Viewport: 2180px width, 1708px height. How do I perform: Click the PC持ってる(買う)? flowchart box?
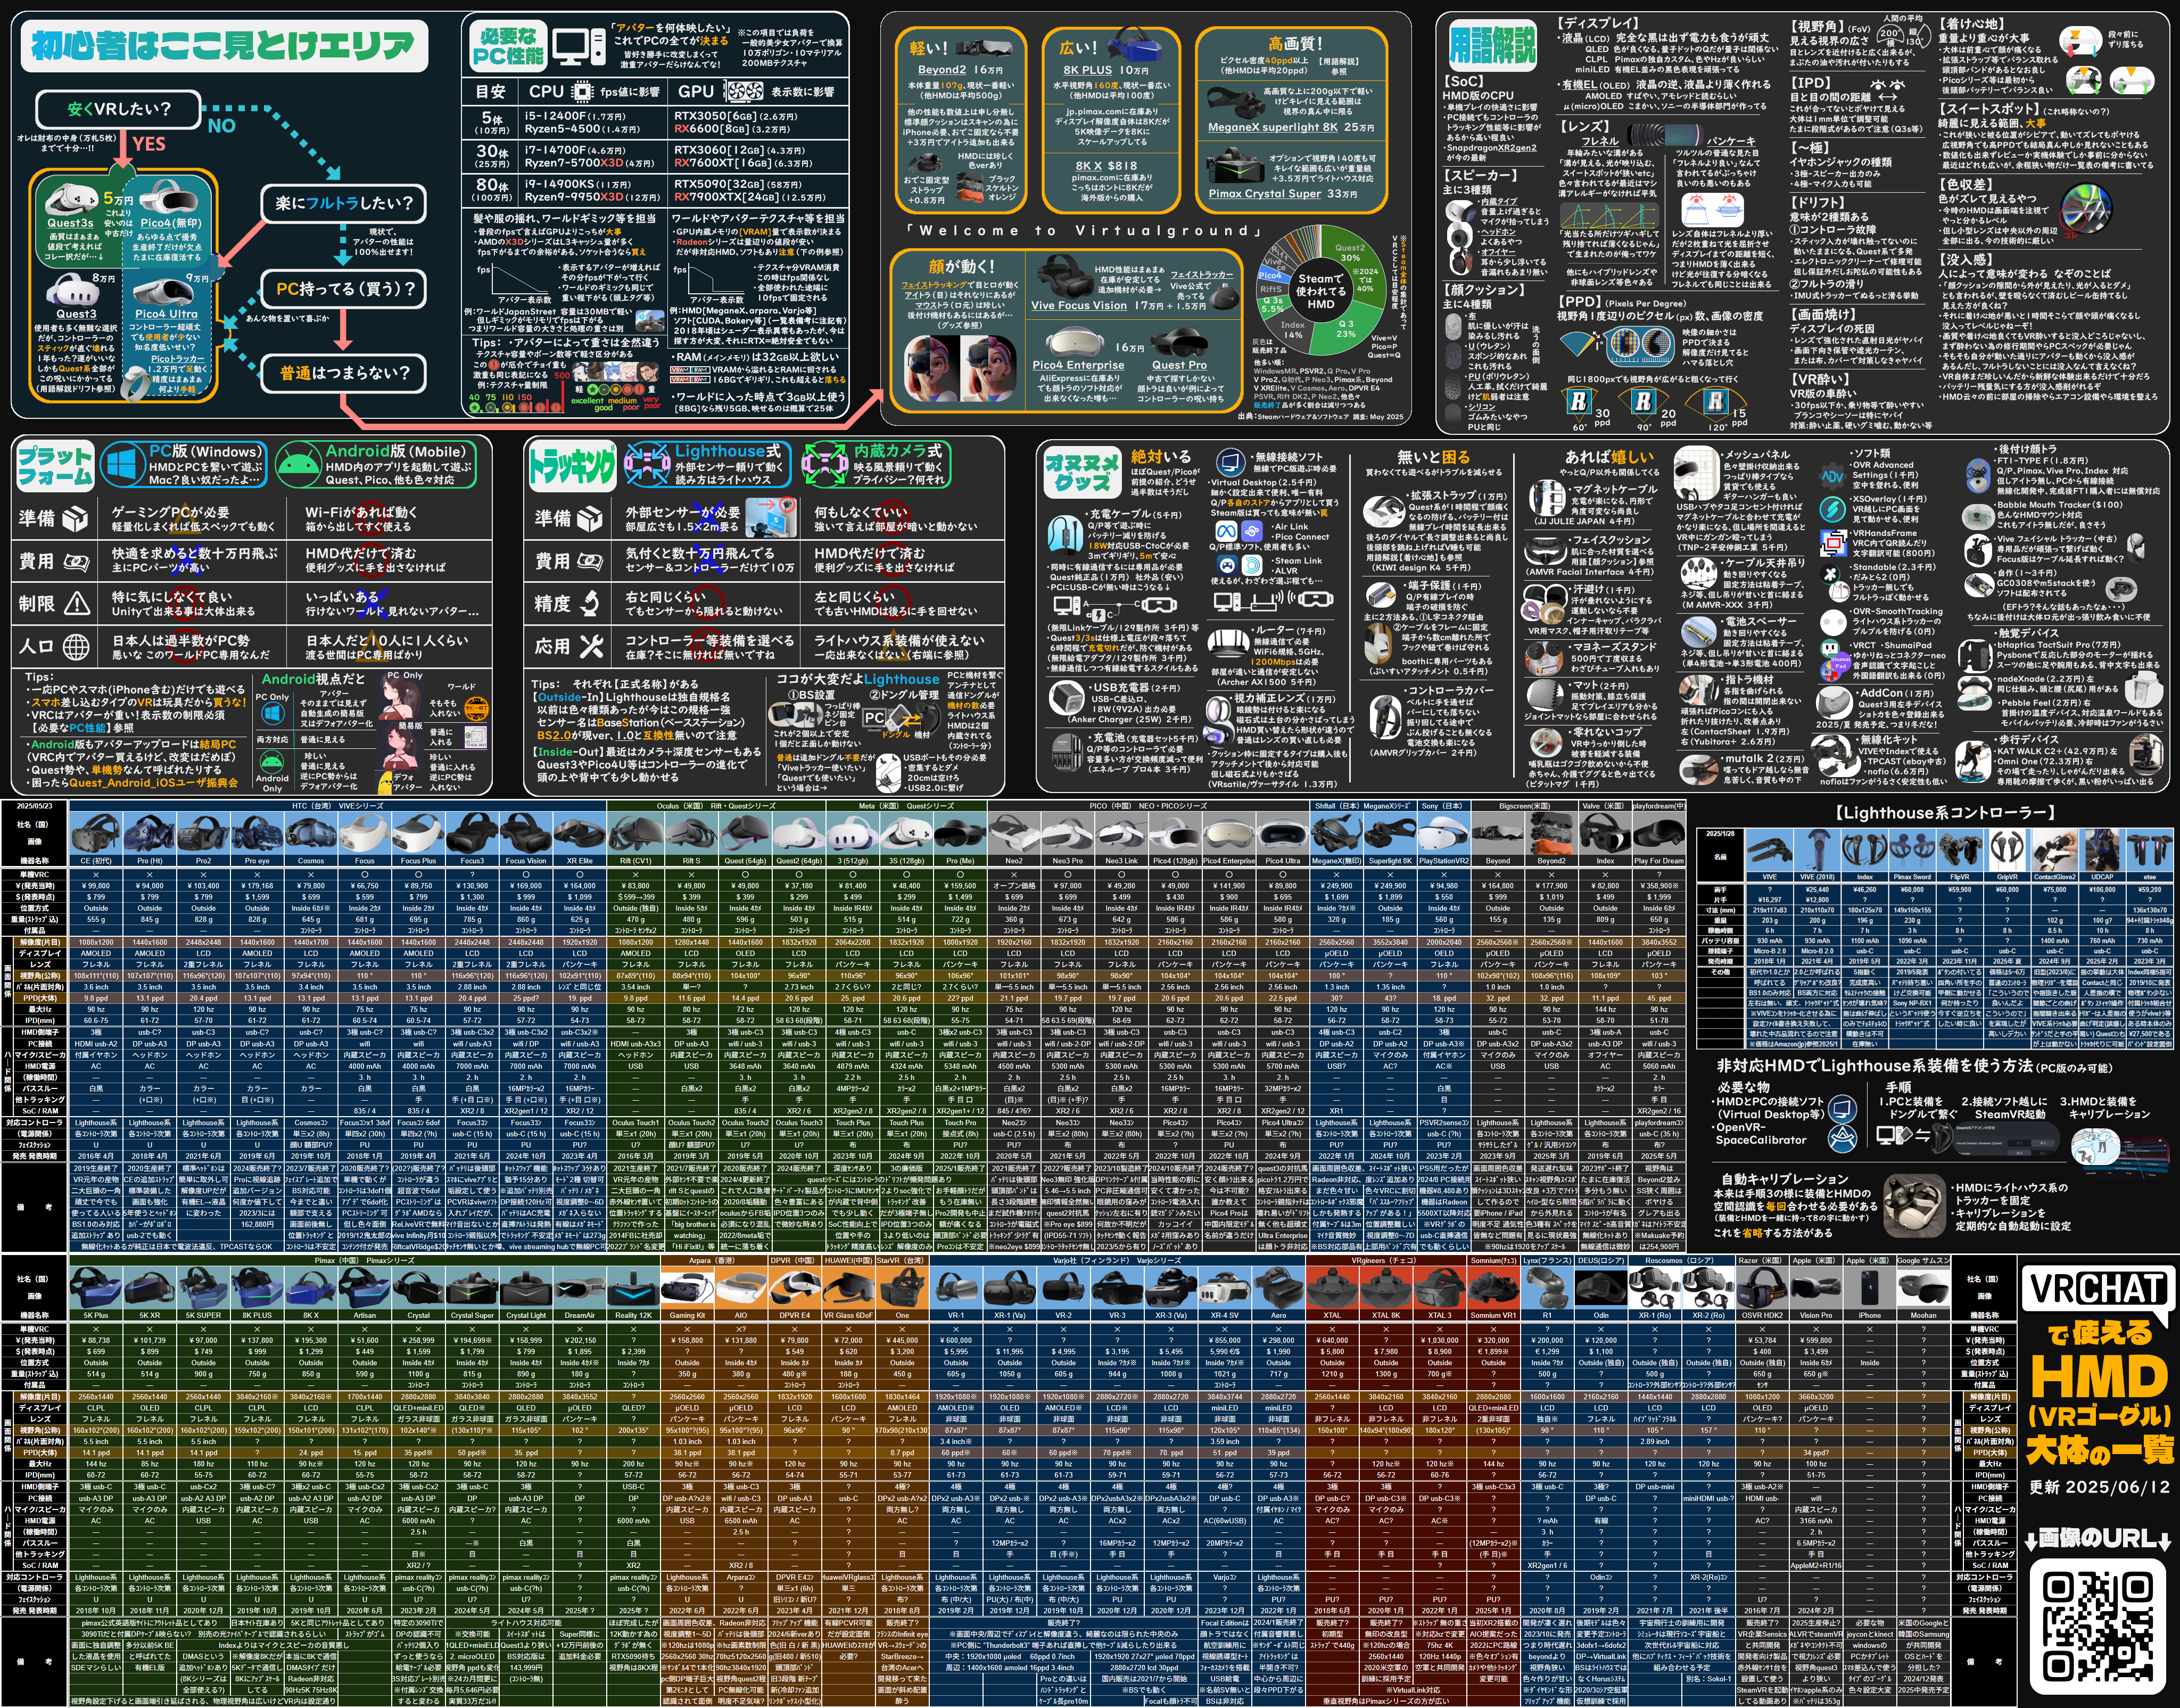(344, 289)
